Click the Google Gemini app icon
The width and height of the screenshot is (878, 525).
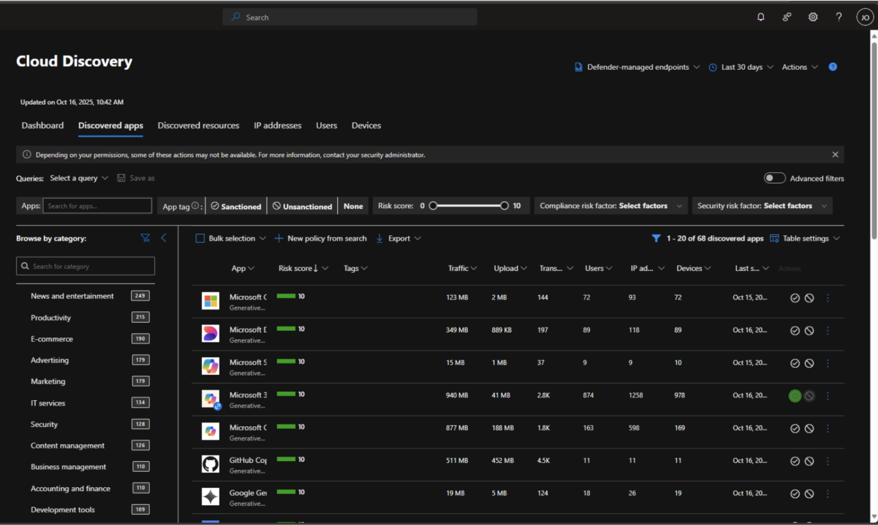[x=210, y=497]
